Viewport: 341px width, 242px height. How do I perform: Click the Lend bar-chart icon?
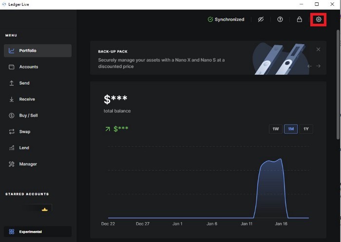[12, 148]
